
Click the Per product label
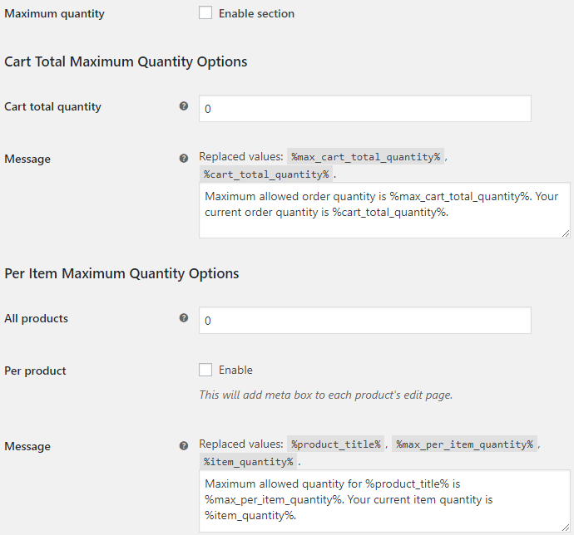(35, 371)
